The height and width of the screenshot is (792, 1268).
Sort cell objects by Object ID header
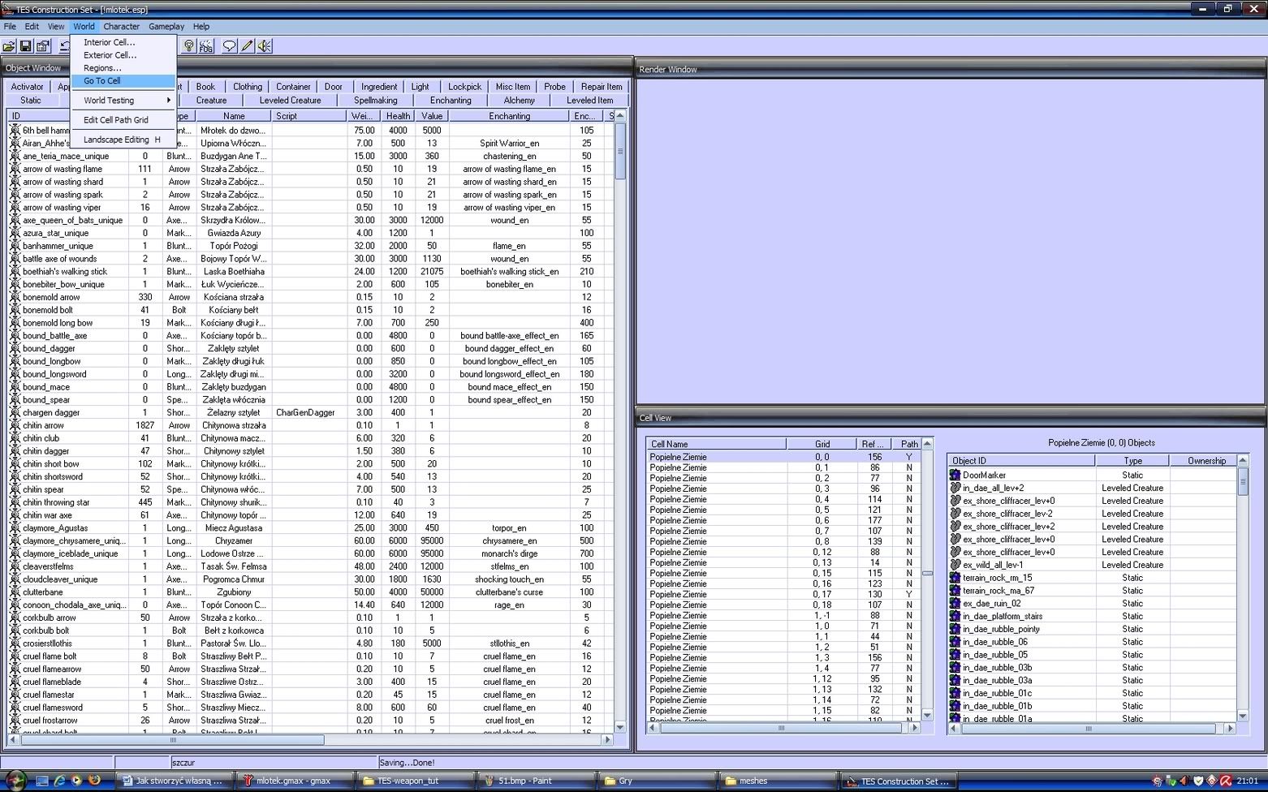point(1021,460)
